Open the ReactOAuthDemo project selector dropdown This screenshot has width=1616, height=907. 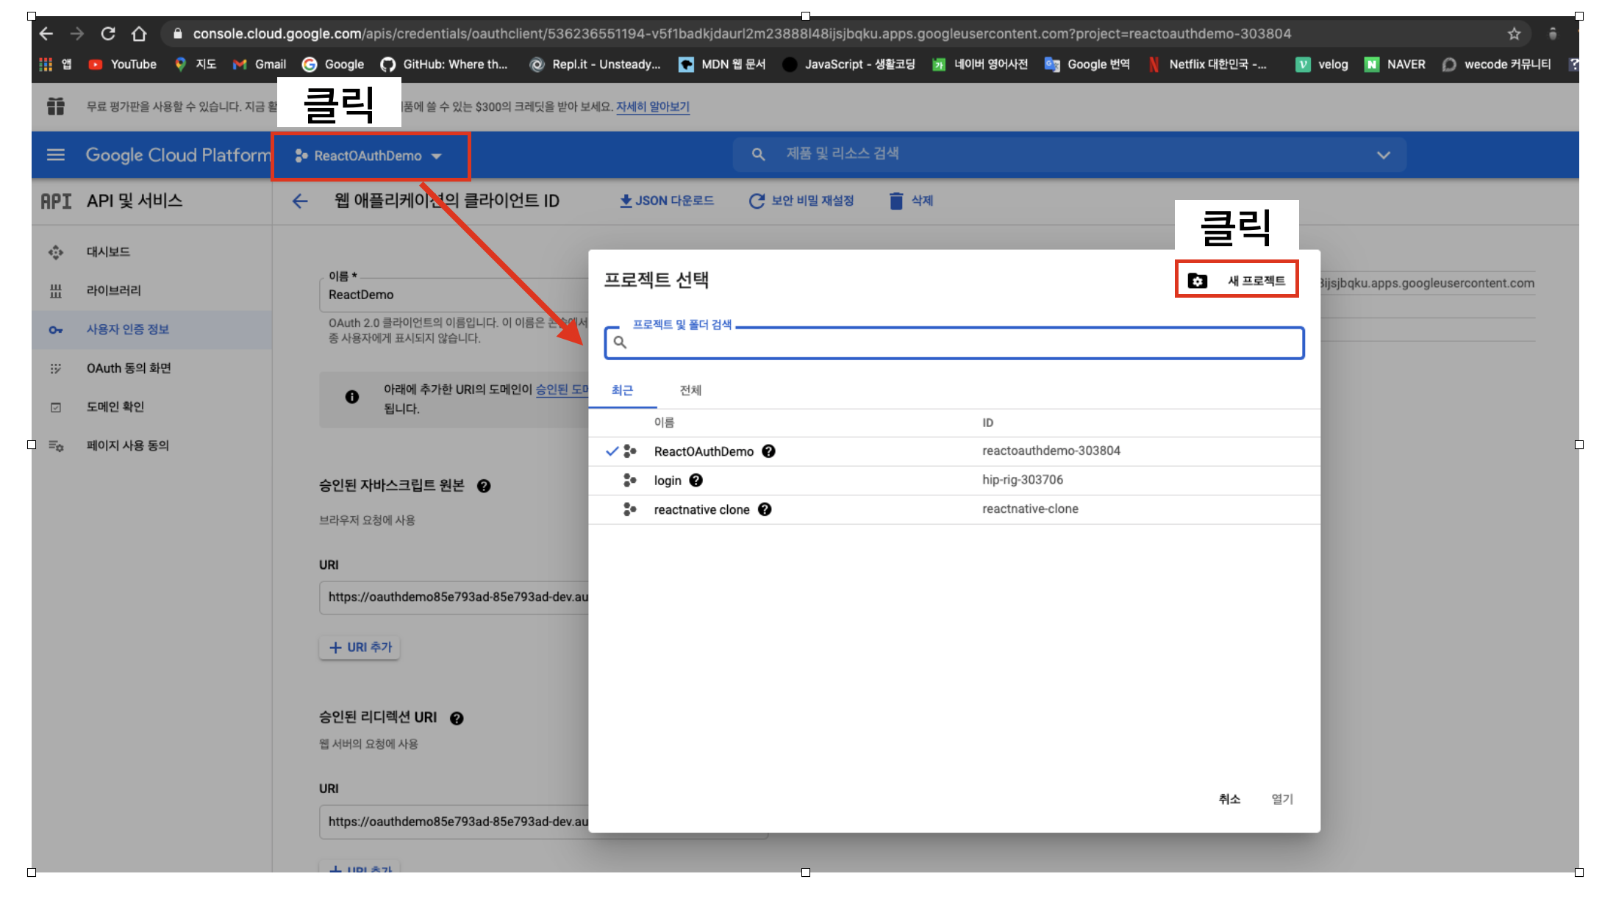pos(369,156)
